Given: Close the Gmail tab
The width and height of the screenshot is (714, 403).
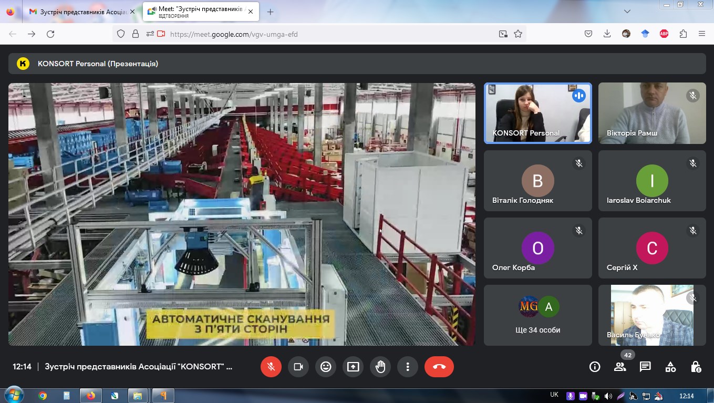Looking at the screenshot, I should coord(132,12).
